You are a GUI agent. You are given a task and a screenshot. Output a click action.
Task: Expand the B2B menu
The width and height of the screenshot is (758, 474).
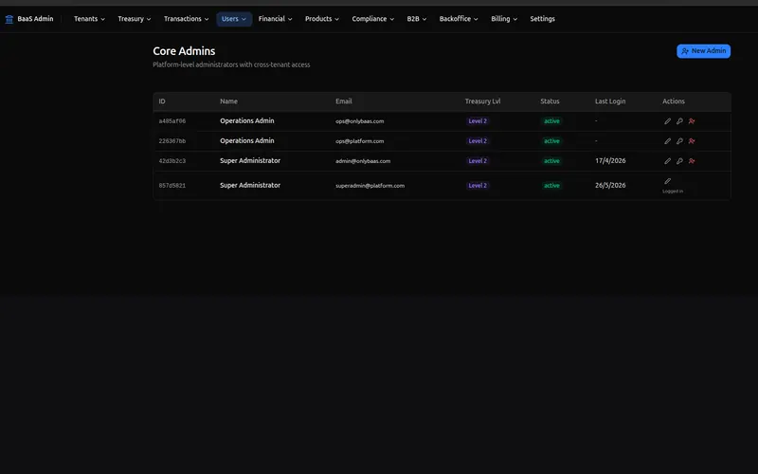click(x=416, y=19)
